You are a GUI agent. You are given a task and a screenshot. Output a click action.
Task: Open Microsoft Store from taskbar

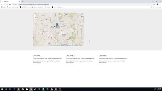coord(23,89)
